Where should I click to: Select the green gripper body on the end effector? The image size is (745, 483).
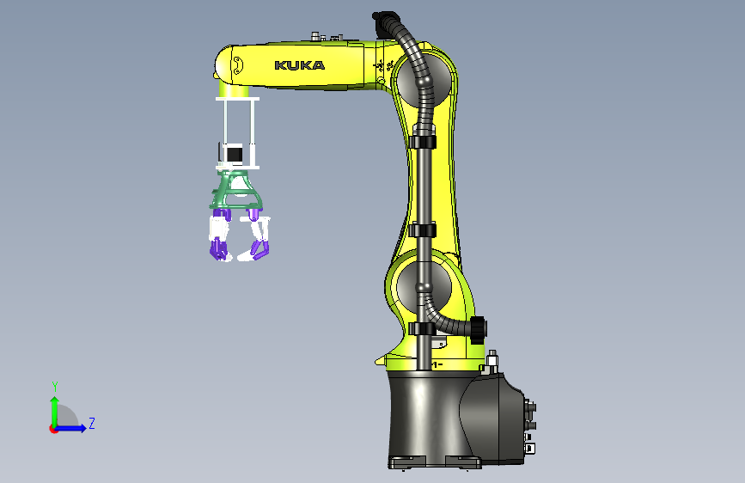click(x=235, y=190)
